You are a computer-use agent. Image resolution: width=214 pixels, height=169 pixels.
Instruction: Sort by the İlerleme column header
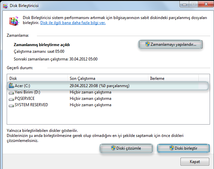pyautogui.click(x=173, y=78)
